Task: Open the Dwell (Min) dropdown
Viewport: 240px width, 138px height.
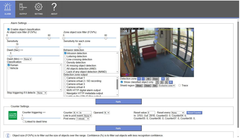Action: click(x=28, y=59)
